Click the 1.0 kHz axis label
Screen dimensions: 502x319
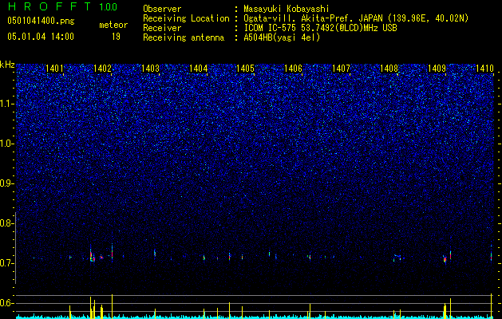(x=7, y=144)
